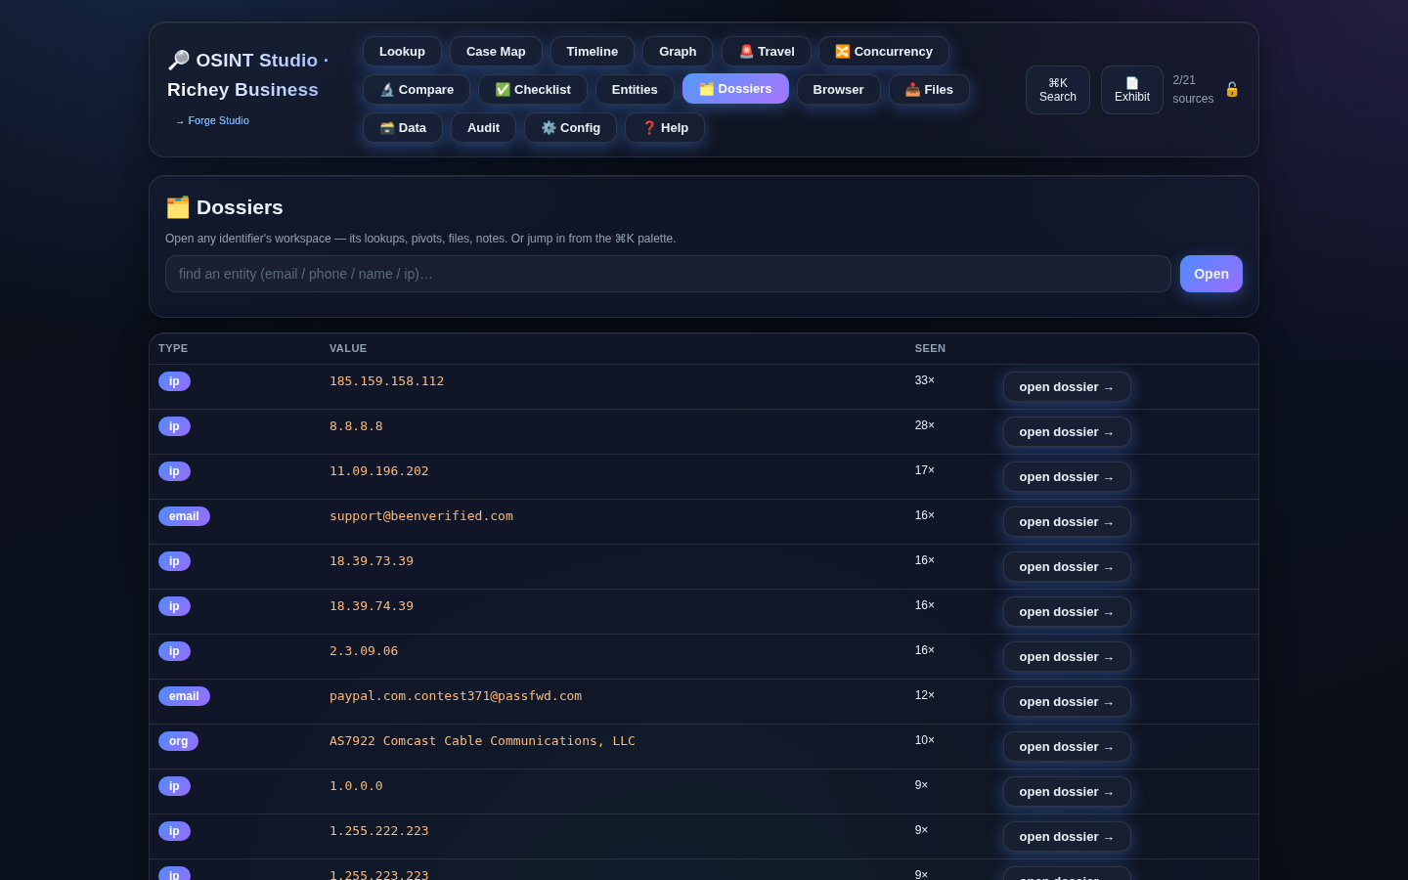Click the VALUE column header
Screen dimensions: 1408x880
point(348,348)
